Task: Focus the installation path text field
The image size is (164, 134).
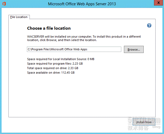Action: click(74, 49)
